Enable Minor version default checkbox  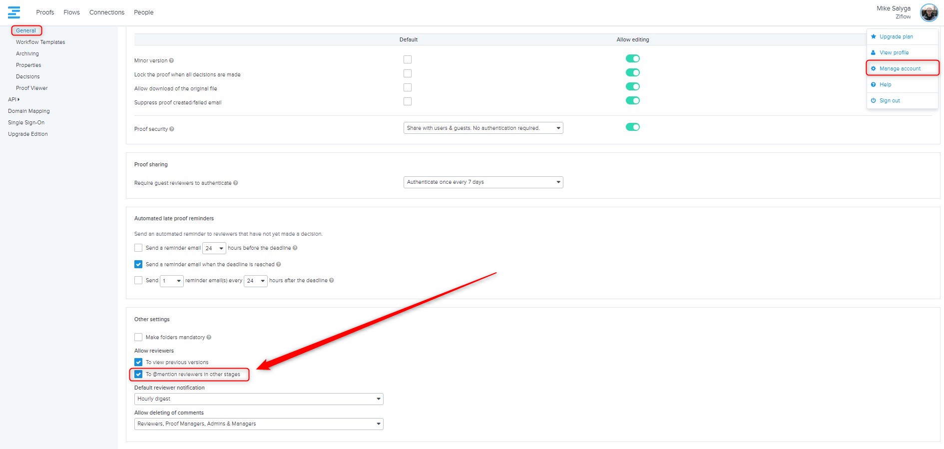[408, 59]
